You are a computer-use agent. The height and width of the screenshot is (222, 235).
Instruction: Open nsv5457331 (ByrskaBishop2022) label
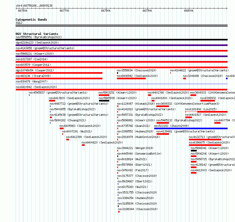click(140, 115)
